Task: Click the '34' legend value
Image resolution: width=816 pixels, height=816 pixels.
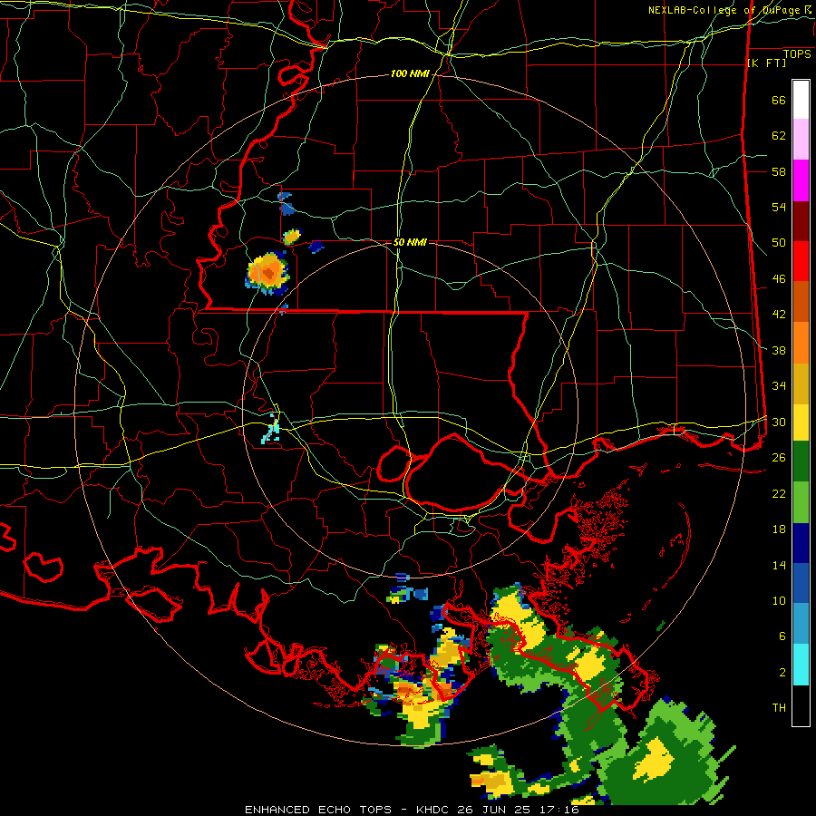Action: click(x=779, y=386)
